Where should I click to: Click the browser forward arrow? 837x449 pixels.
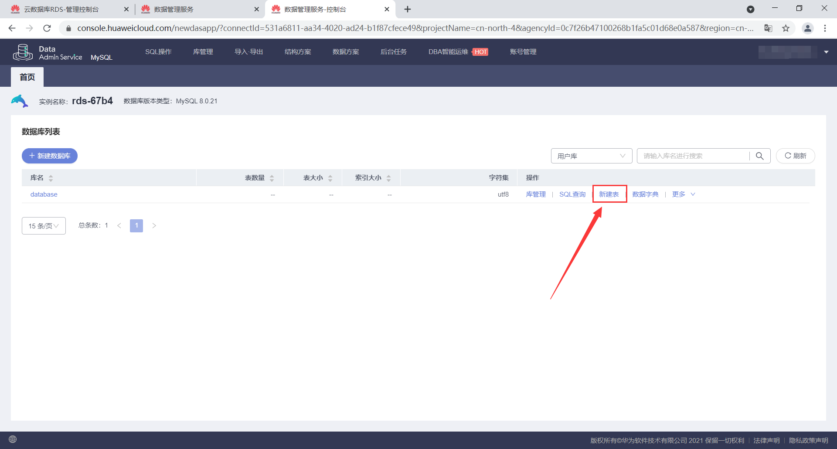click(x=29, y=28)
